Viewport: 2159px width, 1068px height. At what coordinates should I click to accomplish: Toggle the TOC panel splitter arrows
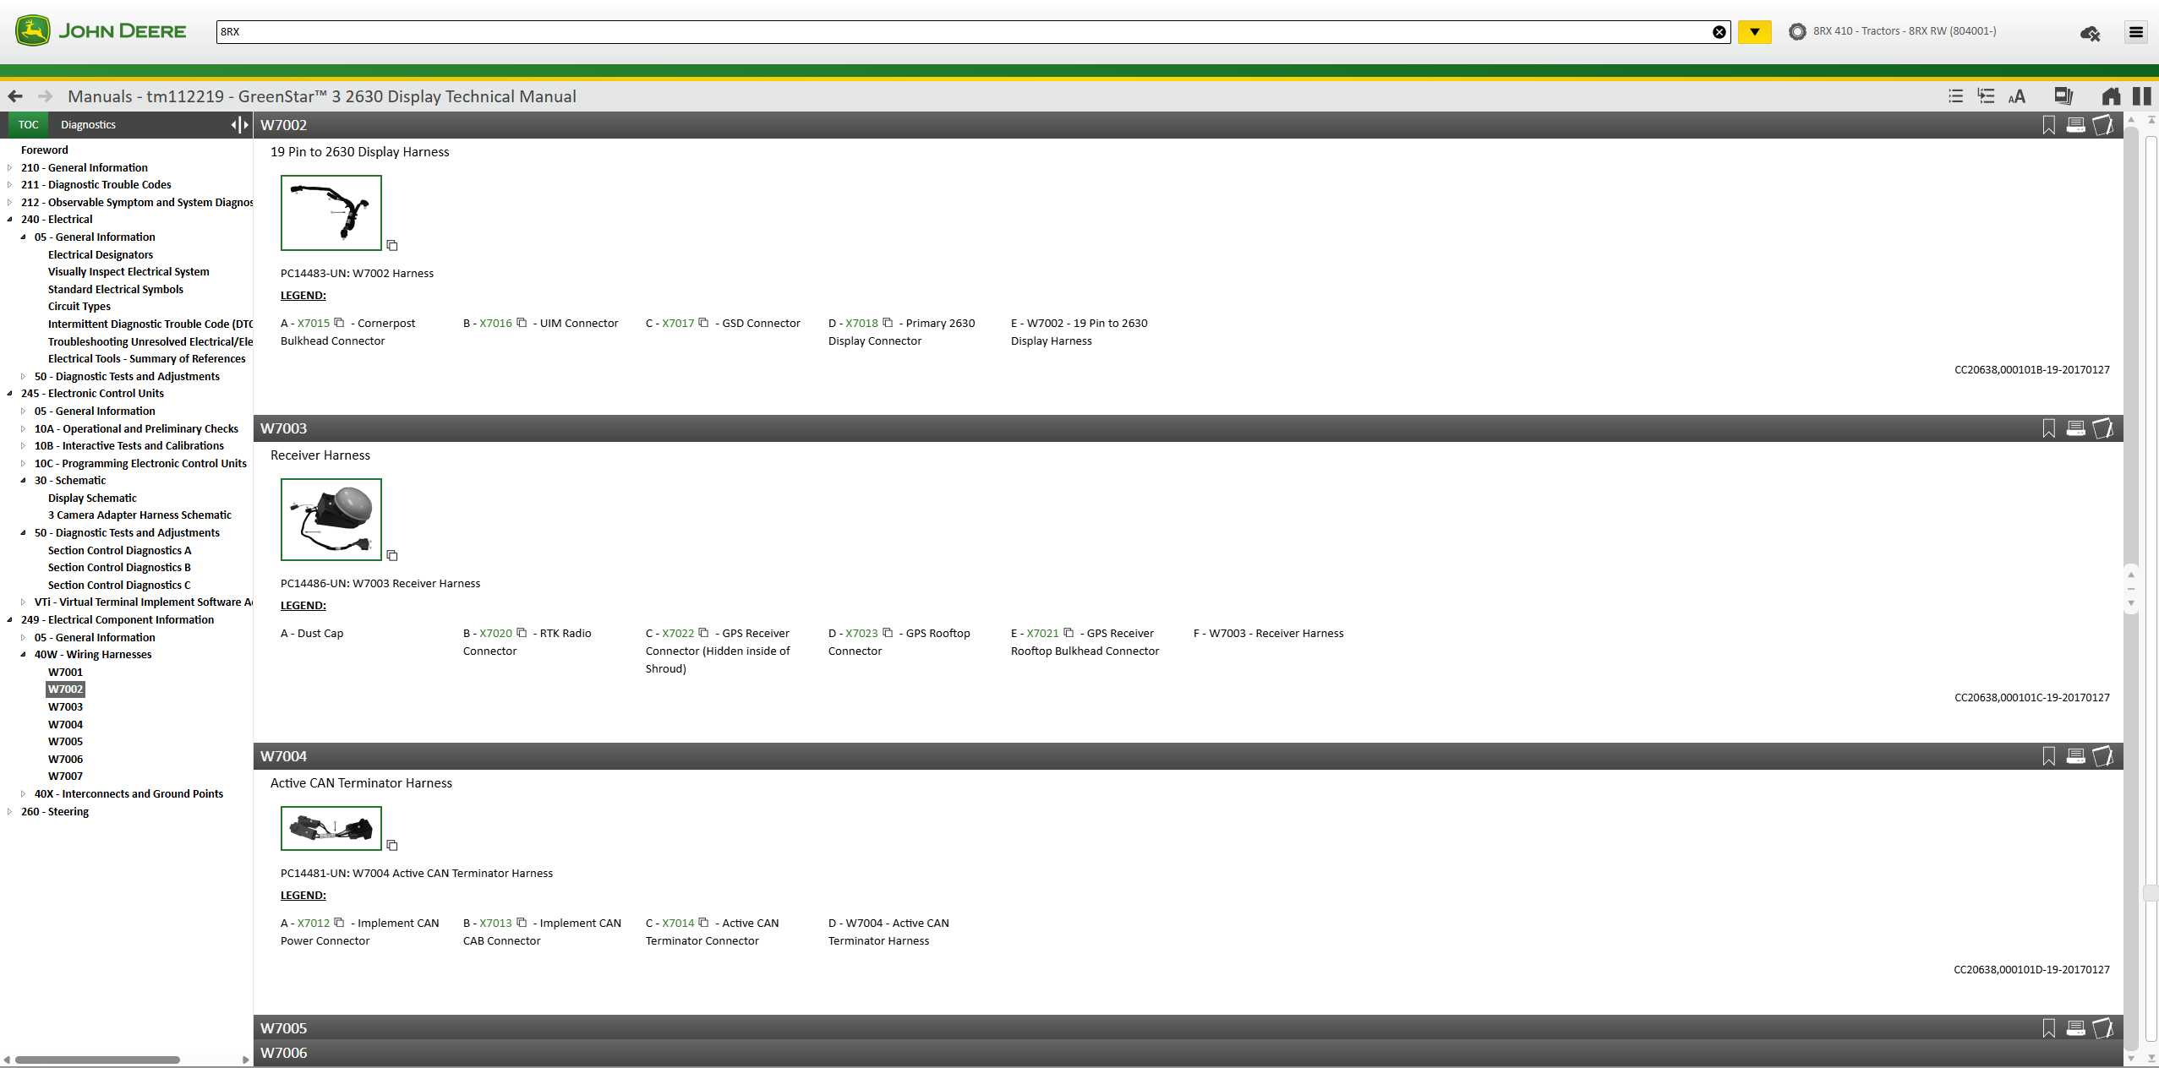[239, 125]
